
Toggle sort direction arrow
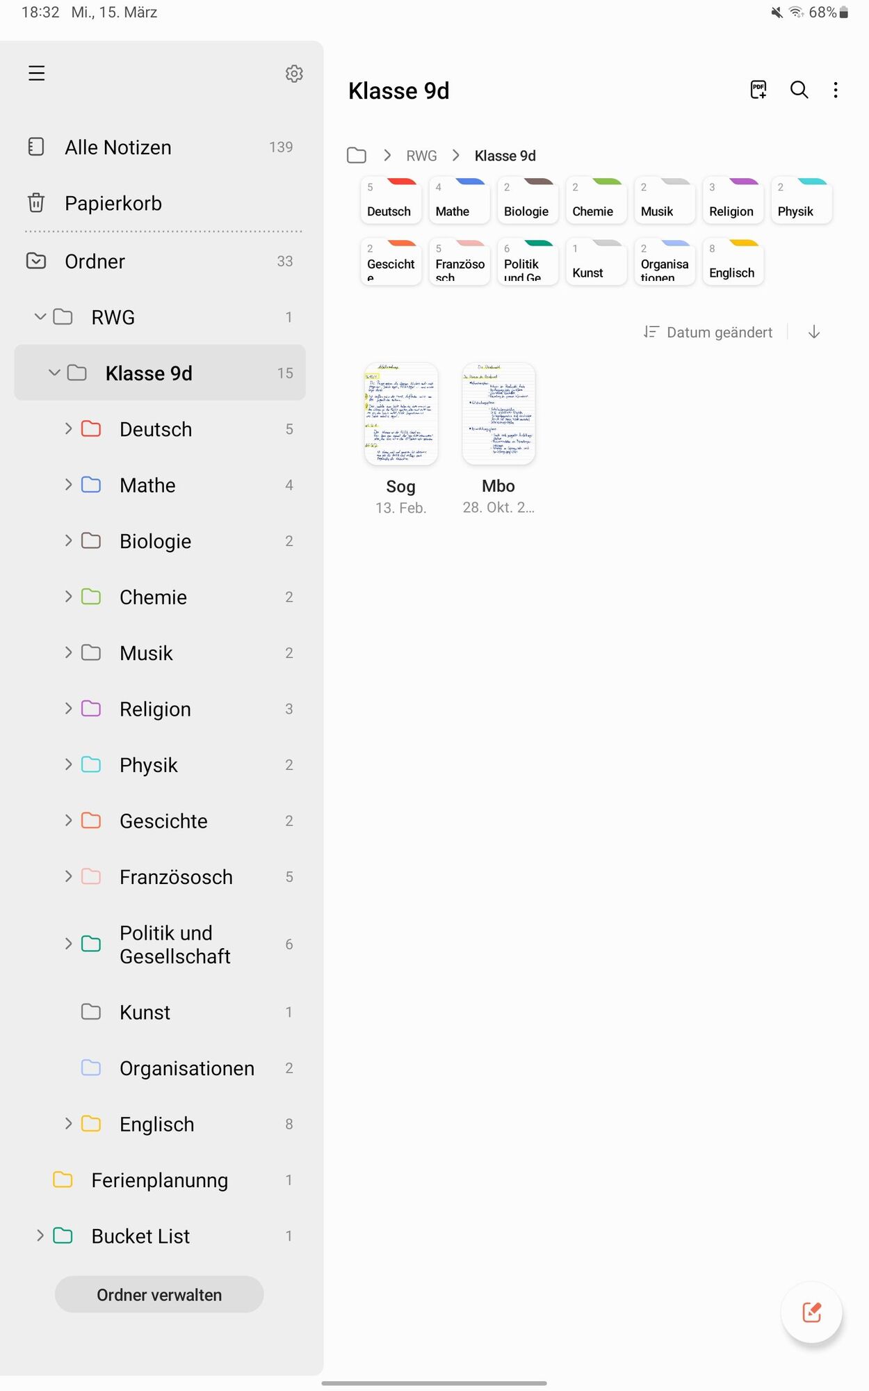pyautogui.click(x=814, y=332)
